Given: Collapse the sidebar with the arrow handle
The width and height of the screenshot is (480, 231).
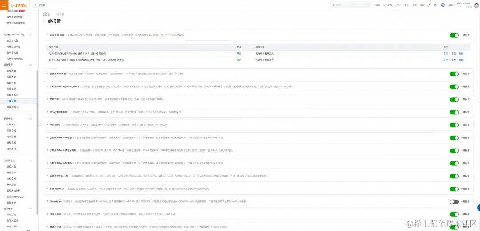Looking at the screenshot, I should pyautogui.click(x=40, y=122).
